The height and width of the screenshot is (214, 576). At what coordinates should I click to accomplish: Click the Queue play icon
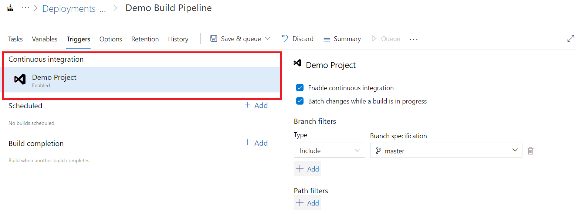[x=374, y=38]
